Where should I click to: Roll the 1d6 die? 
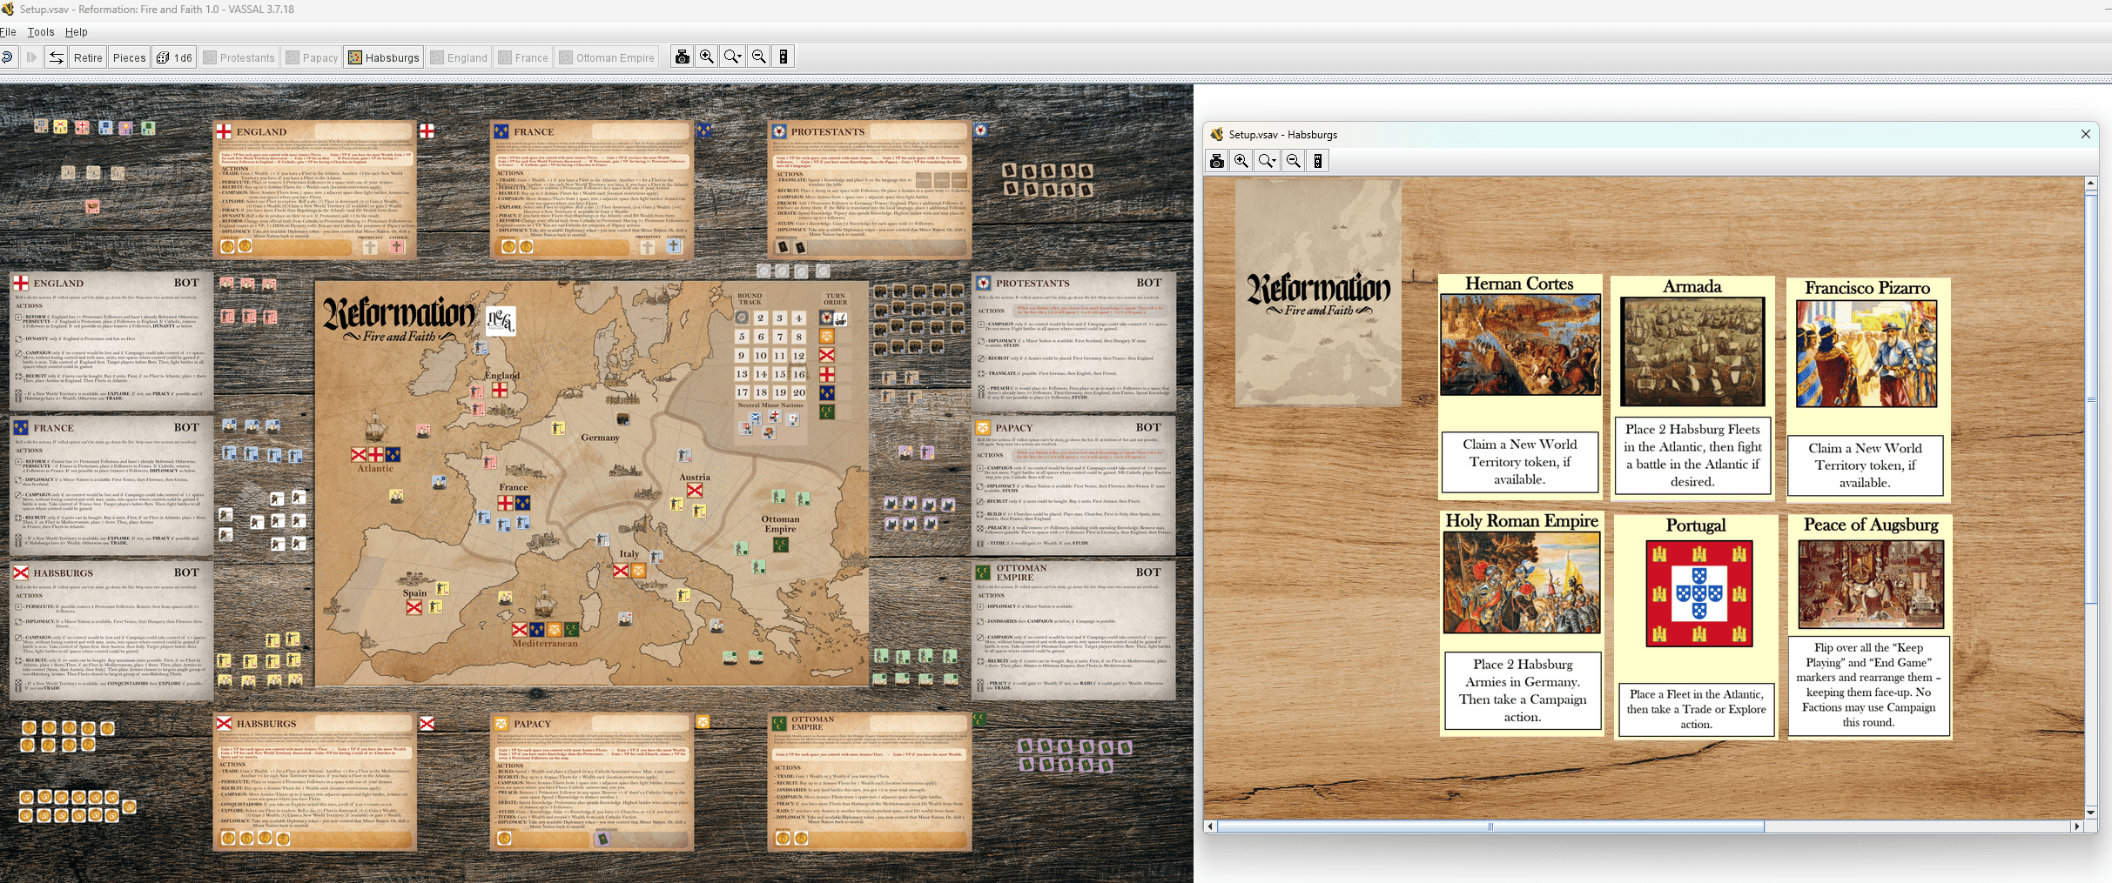pyautogui.click(x=173, y=57)
